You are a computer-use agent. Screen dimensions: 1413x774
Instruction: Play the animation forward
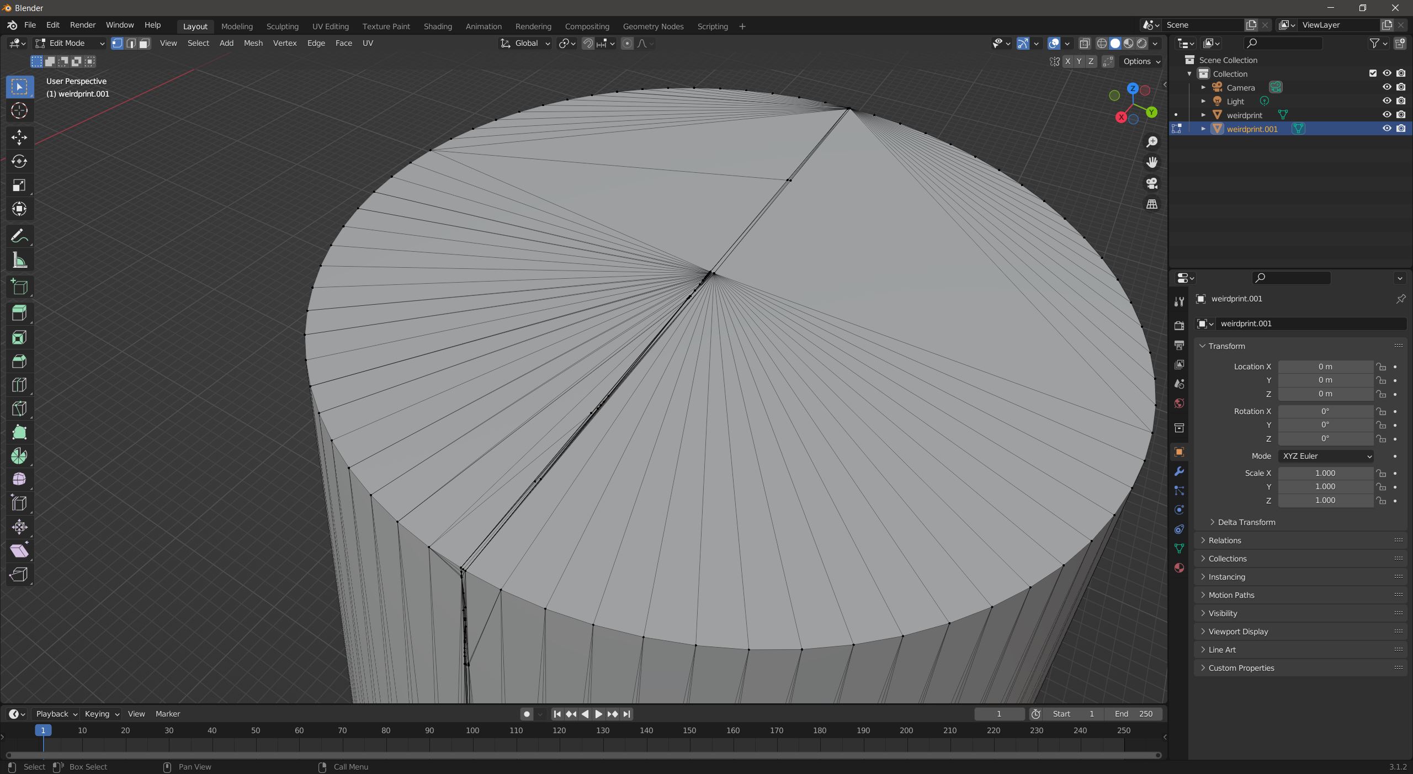pos(598,714)
